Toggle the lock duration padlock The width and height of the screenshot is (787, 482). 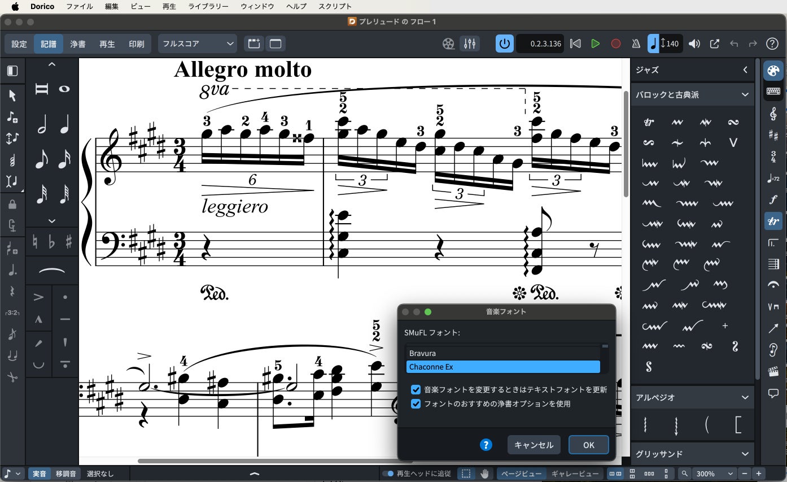pos(12,204)
